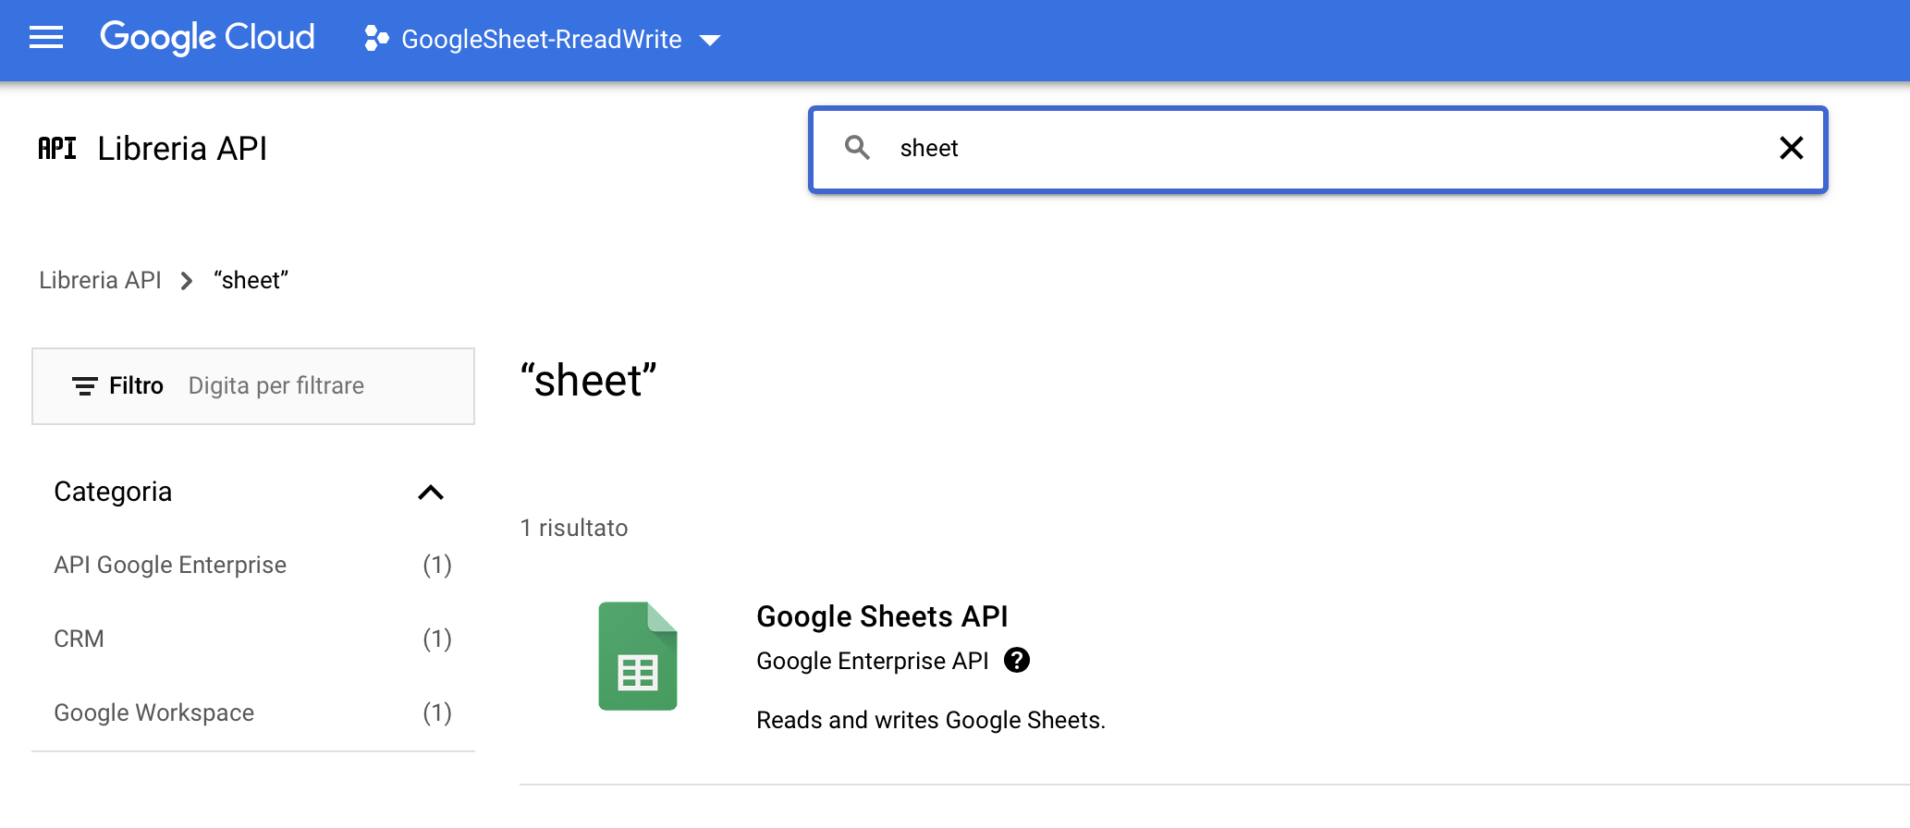Click the project icon beside GoogleSheet-RreadWrite

[374, 40]
